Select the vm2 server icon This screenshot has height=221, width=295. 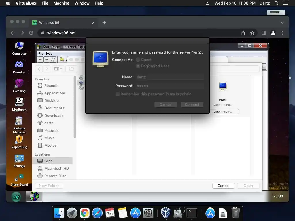pyautogui.click(x=223, y=86)
